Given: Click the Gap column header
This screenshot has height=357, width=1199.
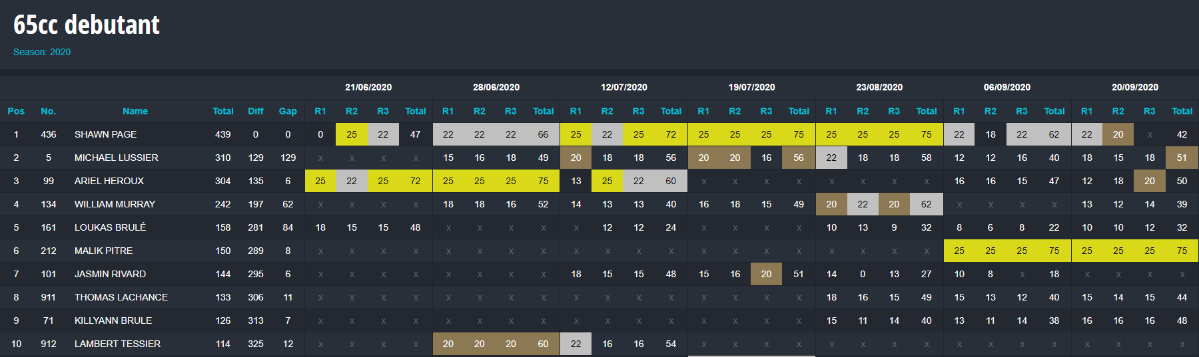Looking at the screenshot, I should click(288, 111).
